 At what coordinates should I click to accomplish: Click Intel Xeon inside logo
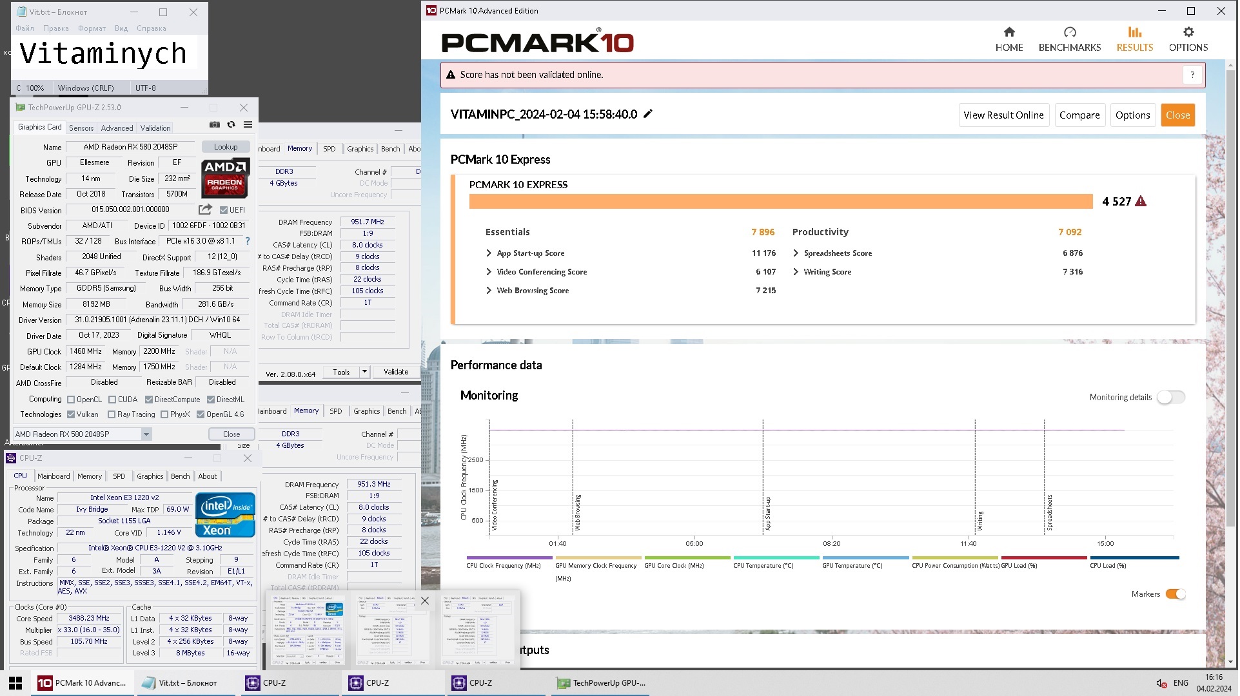click(x=225, y=515)
